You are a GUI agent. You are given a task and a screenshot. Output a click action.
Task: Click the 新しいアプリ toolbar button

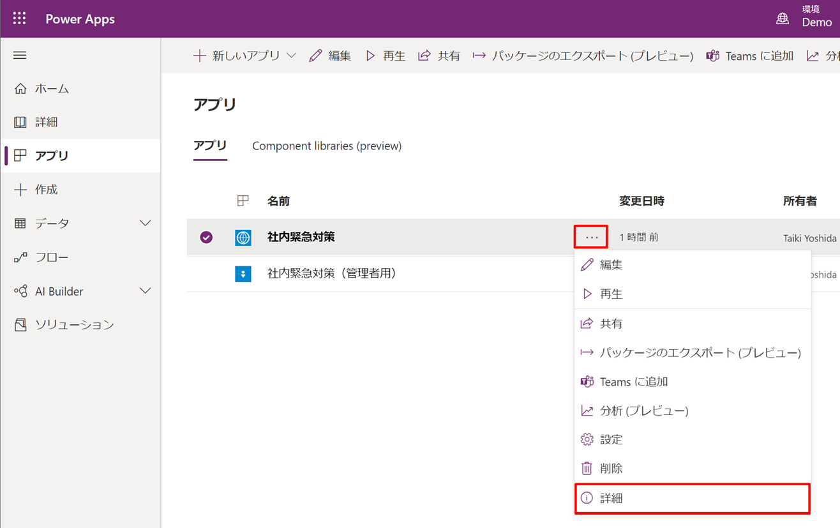[x=245, y=56]
